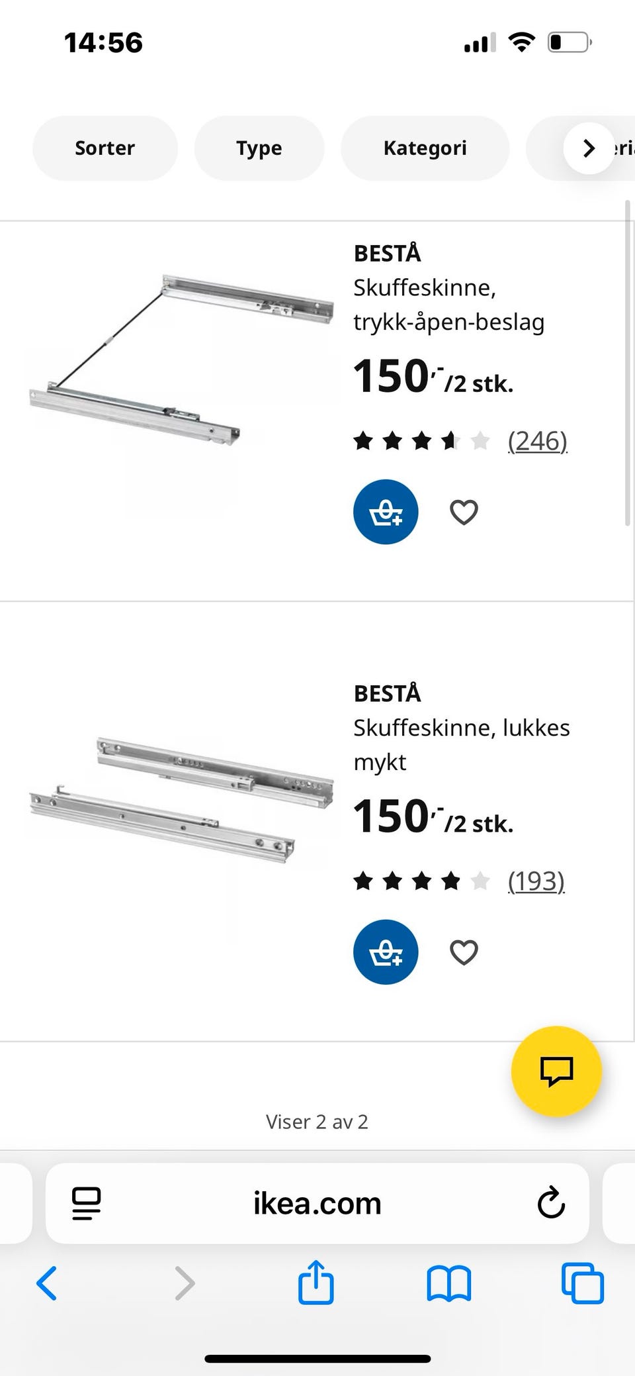Open the 246 reviews link
635x1376 pixels.
point(538,440)
